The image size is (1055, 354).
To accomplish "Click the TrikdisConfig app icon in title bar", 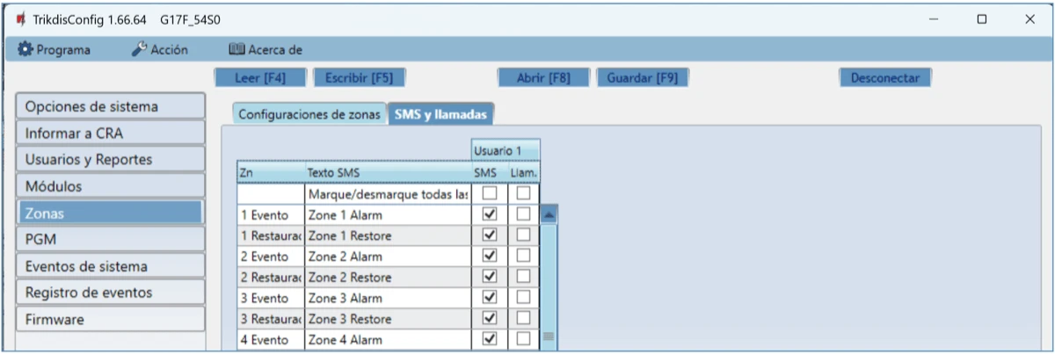I will (x=20, y=18).
